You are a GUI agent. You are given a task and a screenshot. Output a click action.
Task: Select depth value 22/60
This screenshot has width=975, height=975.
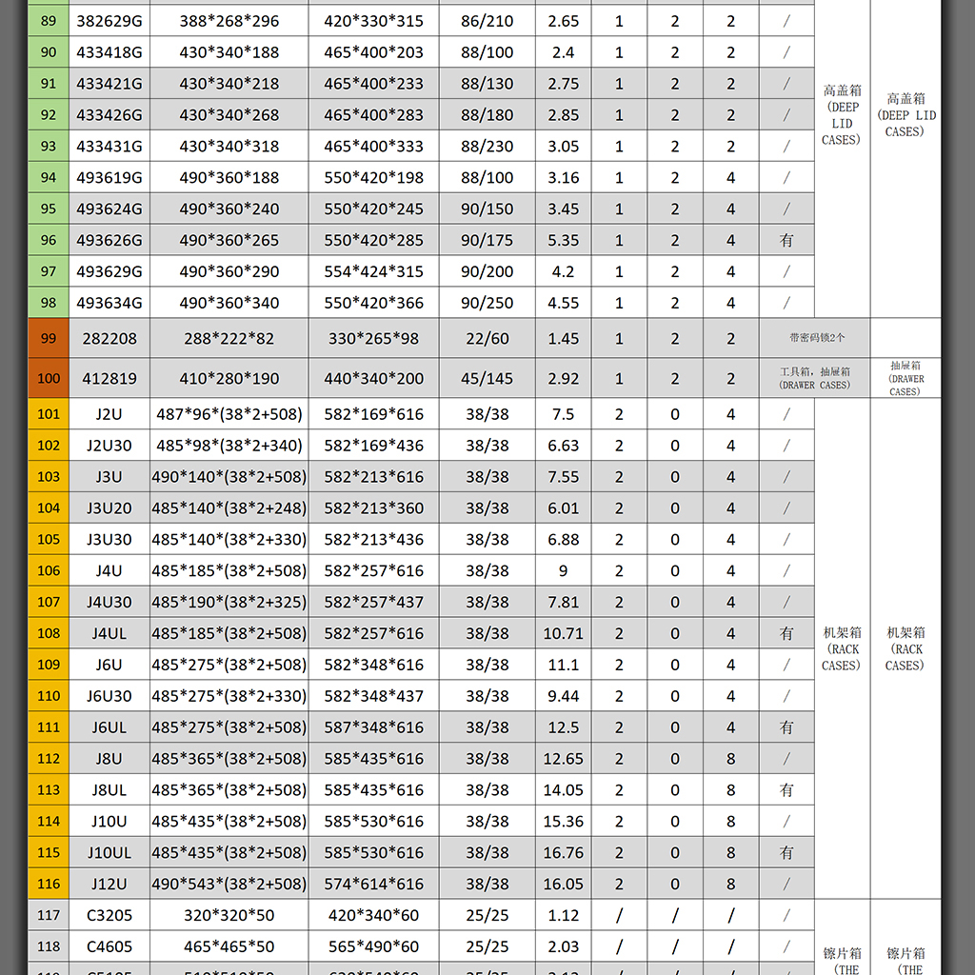[x=487, y=338]
